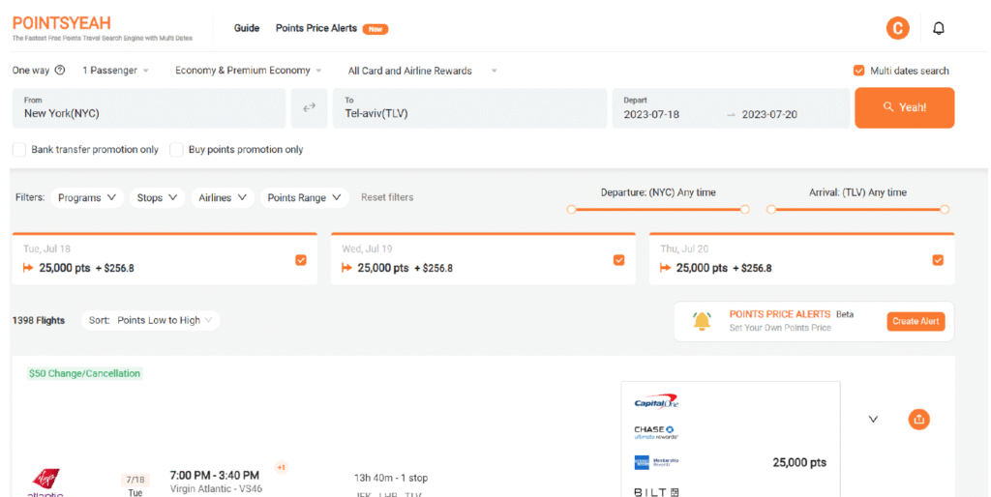Select the Wed, Jul 19 date card

pyautogui.click(x=483, y=259)
